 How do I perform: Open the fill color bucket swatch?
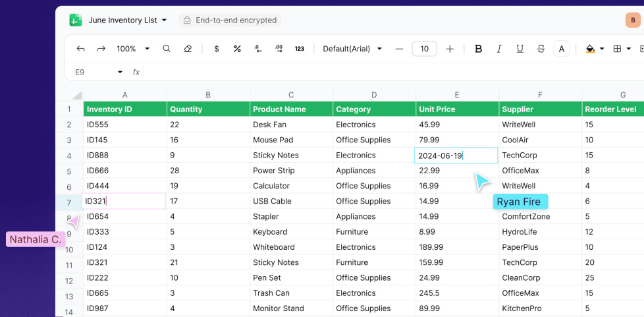[590, 49]
